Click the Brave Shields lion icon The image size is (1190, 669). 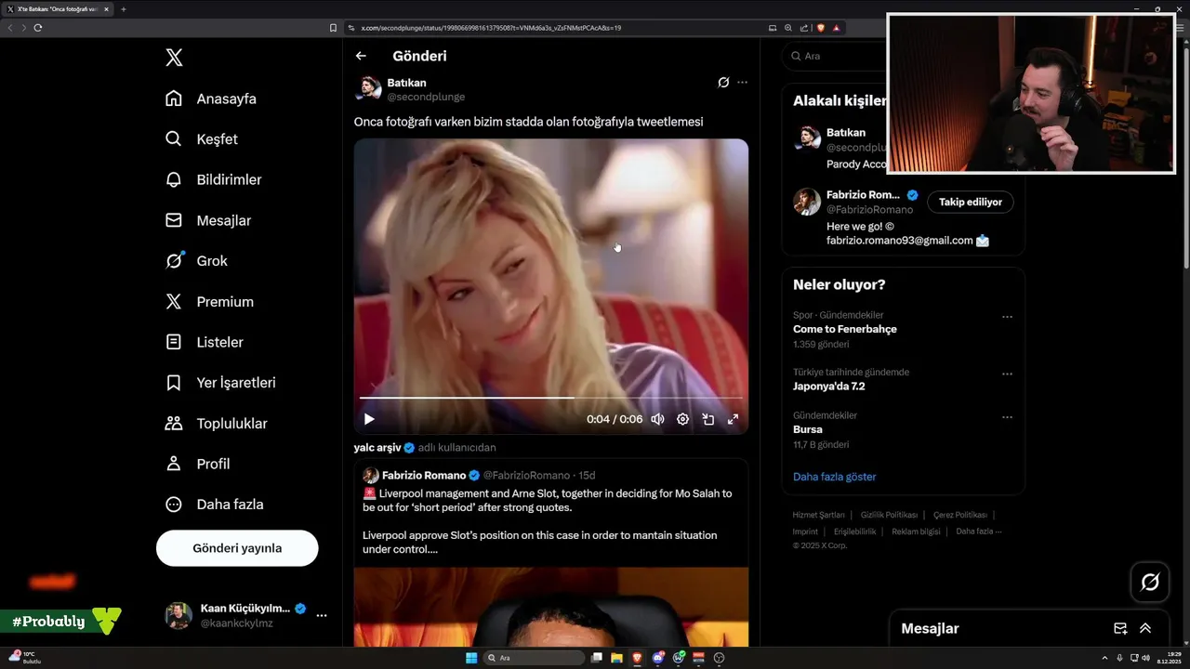click(x=821, y=28)
